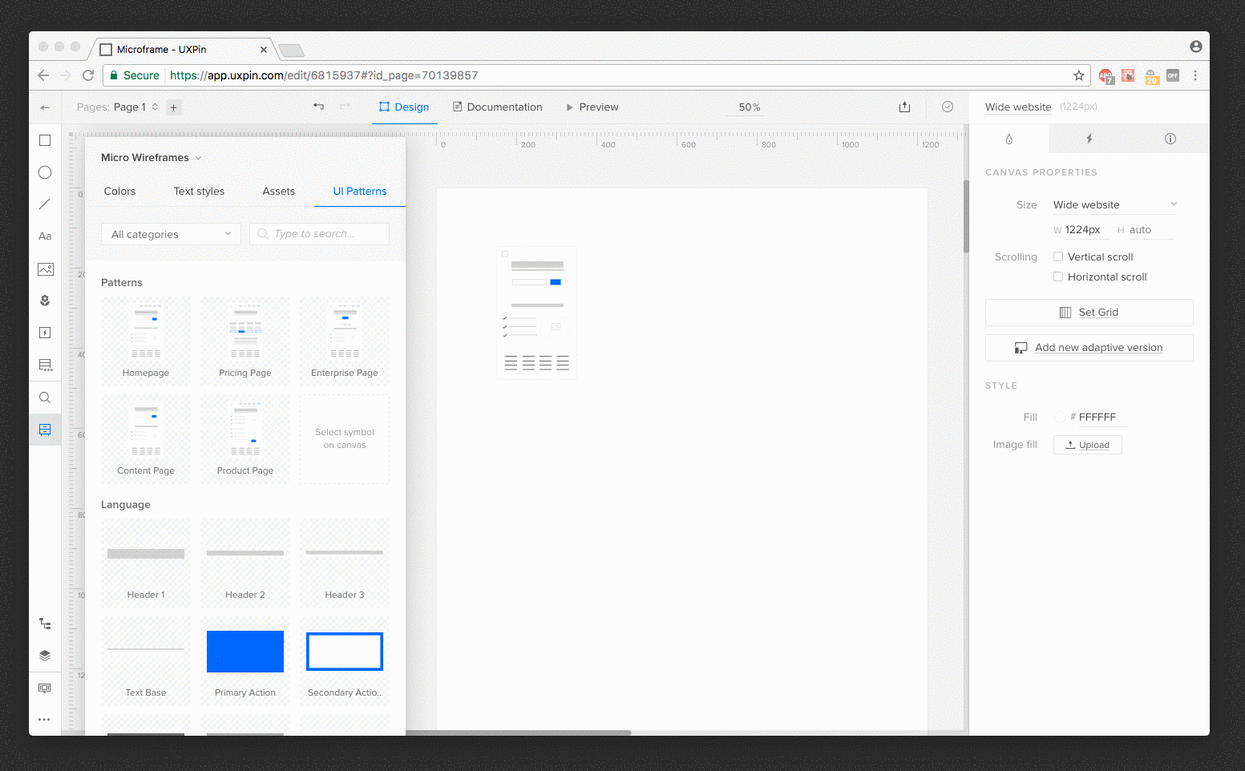Select the Text tool (Aa)
The height and width of the screenshot is (771, 1245).
click(x=45, y=236)
